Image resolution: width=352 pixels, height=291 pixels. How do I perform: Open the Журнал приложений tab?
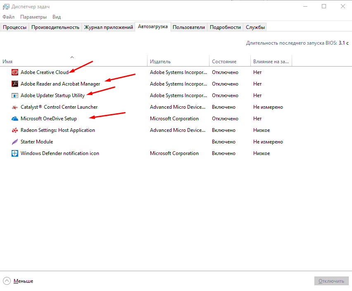[108, 27]
